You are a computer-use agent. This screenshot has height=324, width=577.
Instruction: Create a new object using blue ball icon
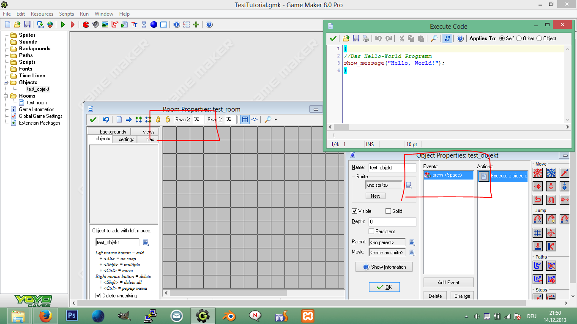[154, 25]
